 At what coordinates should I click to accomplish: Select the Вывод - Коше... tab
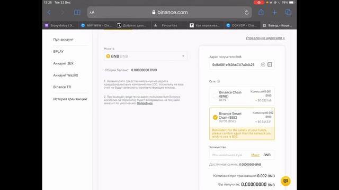278,25
